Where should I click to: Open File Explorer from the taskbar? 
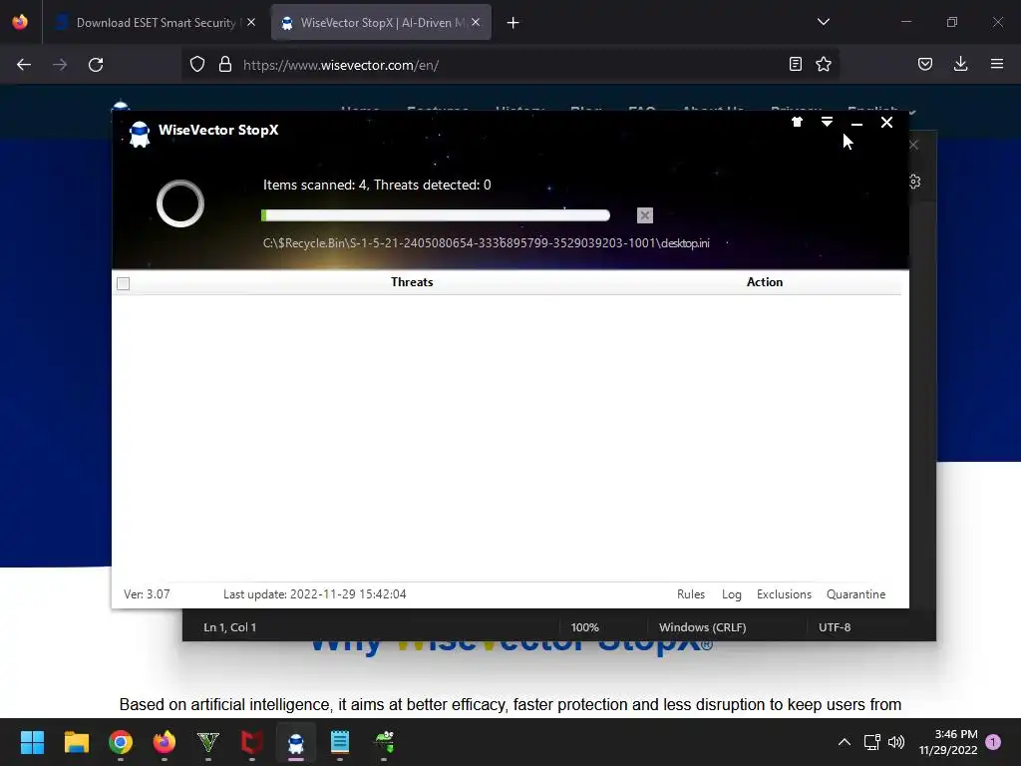point(76,742)
